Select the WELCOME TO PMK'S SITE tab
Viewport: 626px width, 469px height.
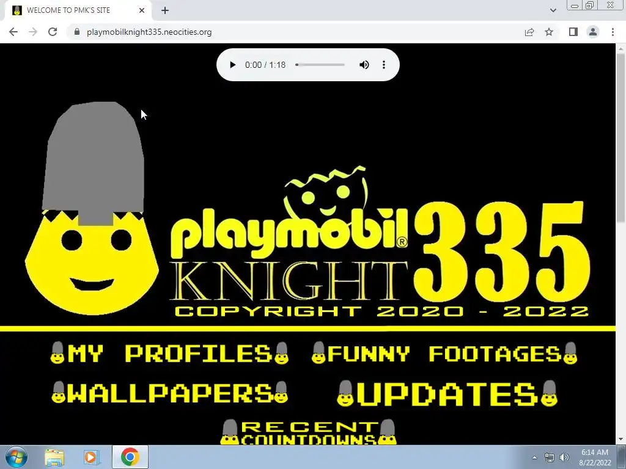(78, 10)
